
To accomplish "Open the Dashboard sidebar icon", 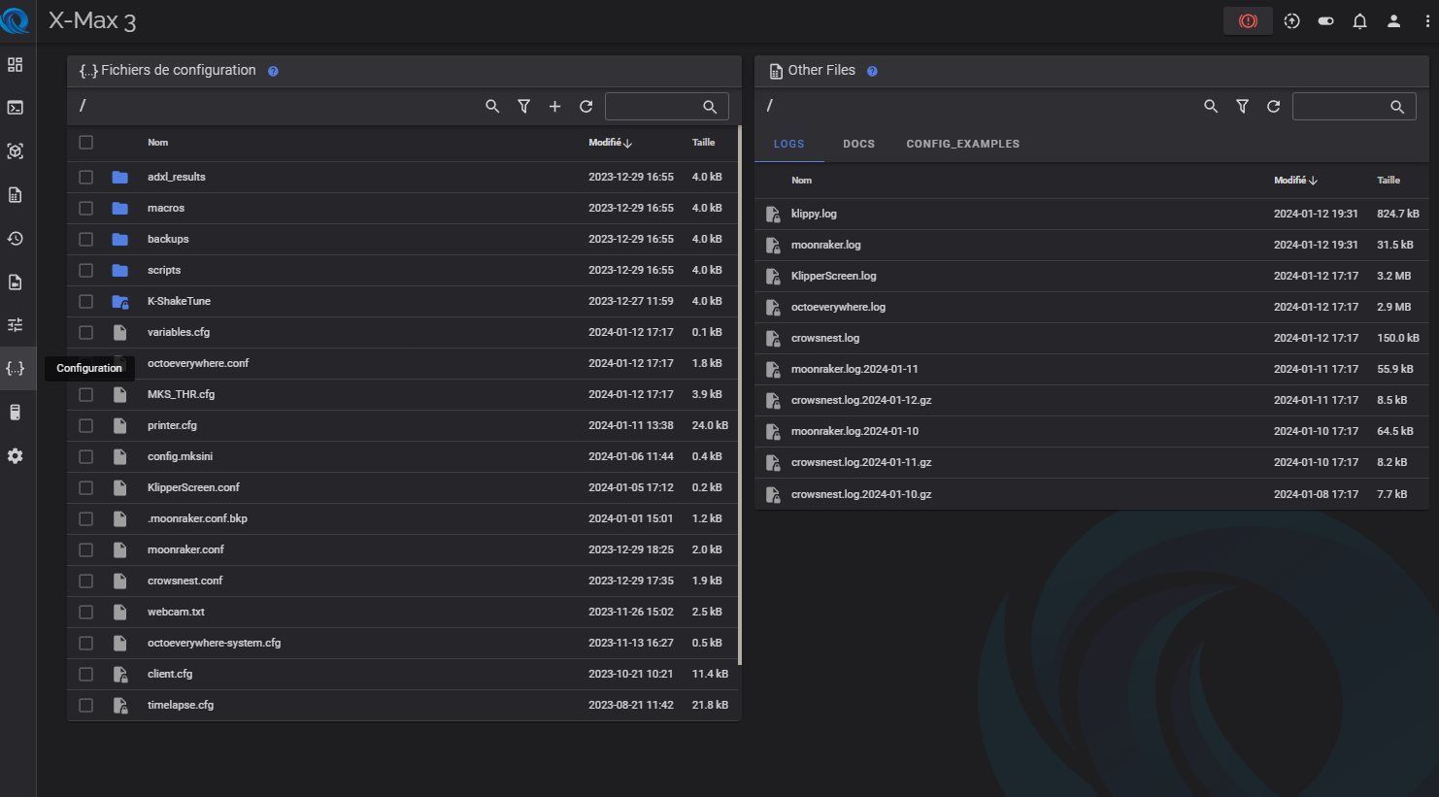I will click(x=15, y=64).
